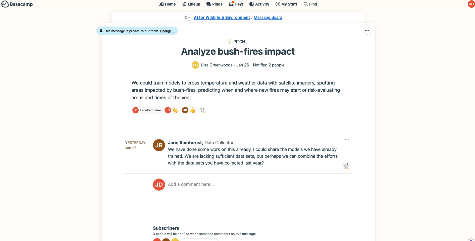Go to AI for Wildlife & Environment project
Screen dimensions: 475x241
coord(222,17)
